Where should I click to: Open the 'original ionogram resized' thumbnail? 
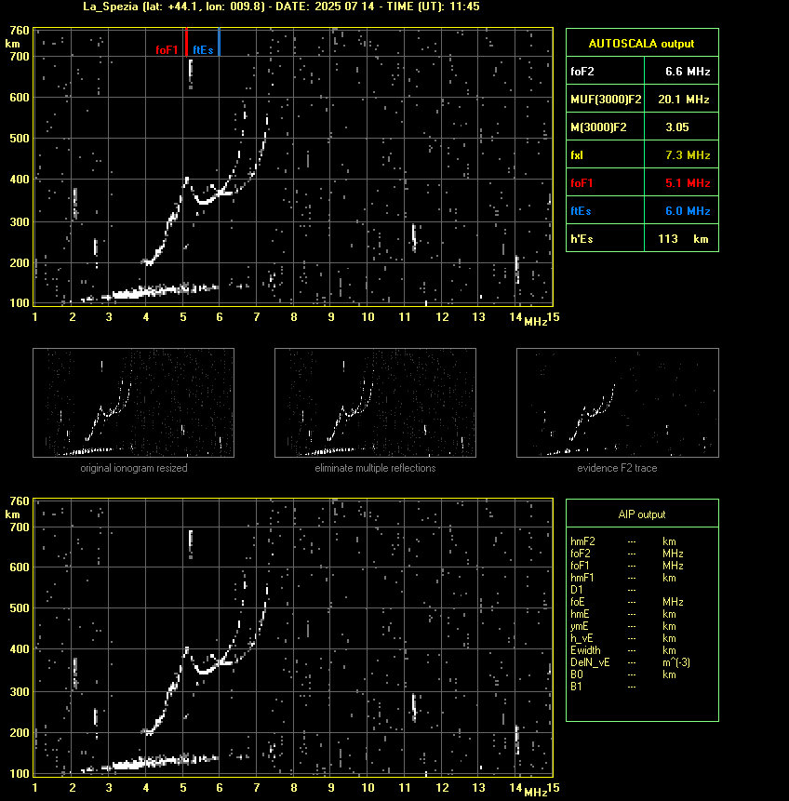coord(133,403)
